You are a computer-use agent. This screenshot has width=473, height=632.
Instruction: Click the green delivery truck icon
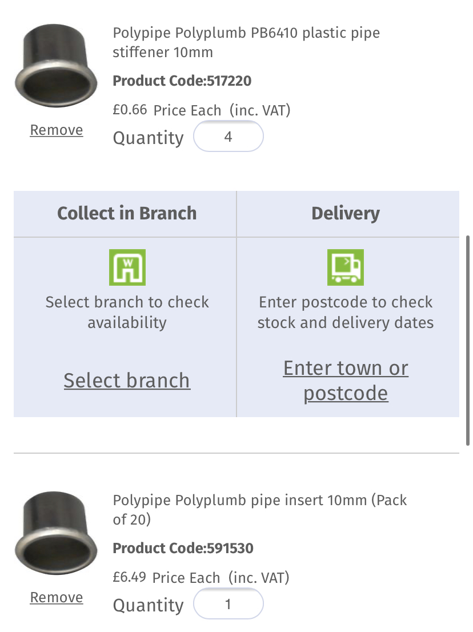coord(346,267)
